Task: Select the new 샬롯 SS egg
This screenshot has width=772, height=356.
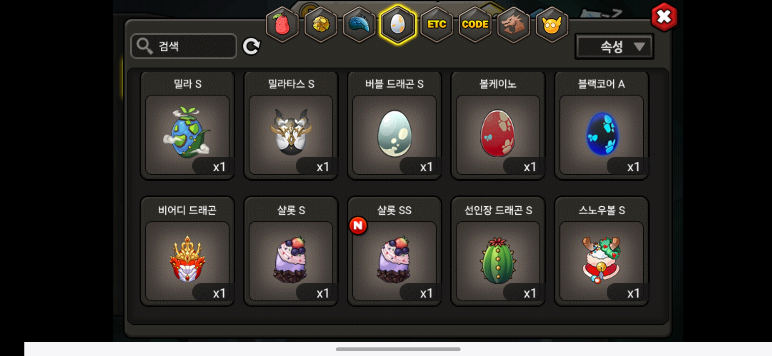Action: 395,252
